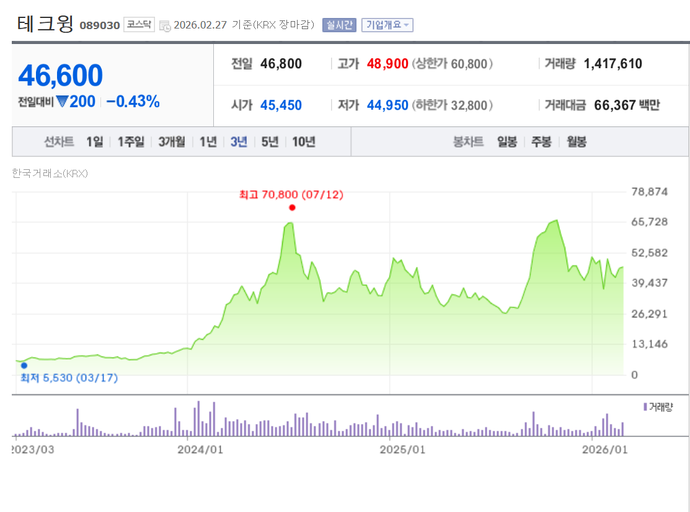This screenshot has height=512, width=690.
Task: Switch to 일봉 daily candle chart
Action: click(x=507, y=141)
